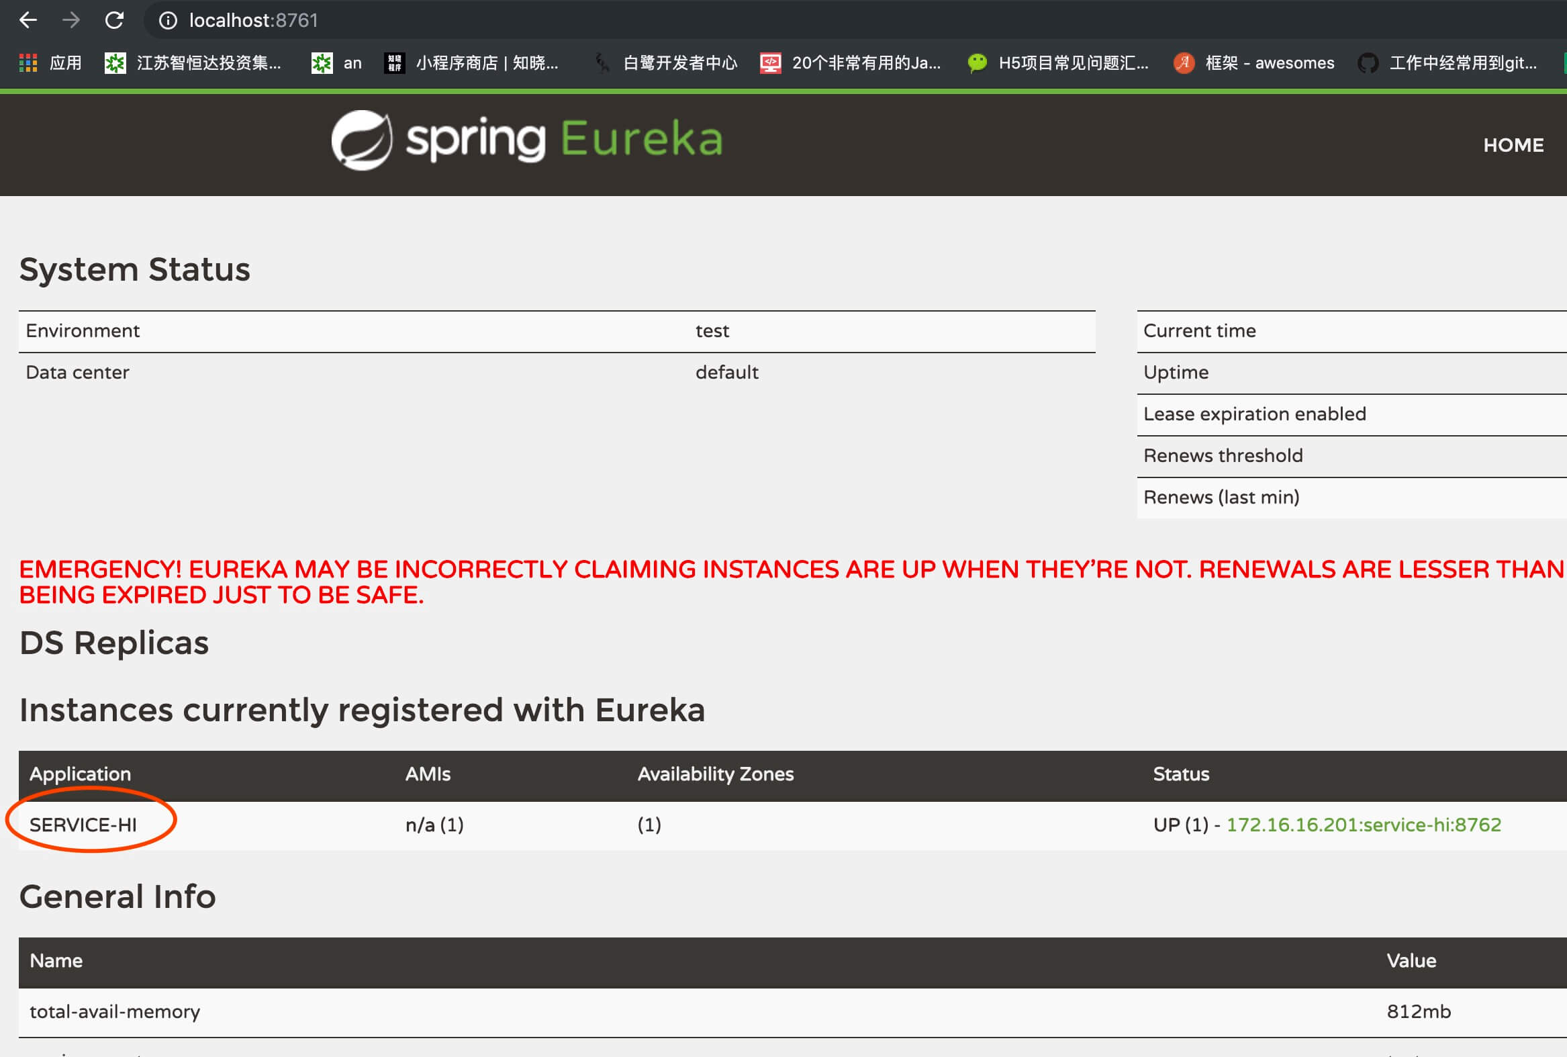Open 小程序商店 | 知晓 bookmark
The height and width of the screenshot is (1057, 1567).
click(471, 62)
